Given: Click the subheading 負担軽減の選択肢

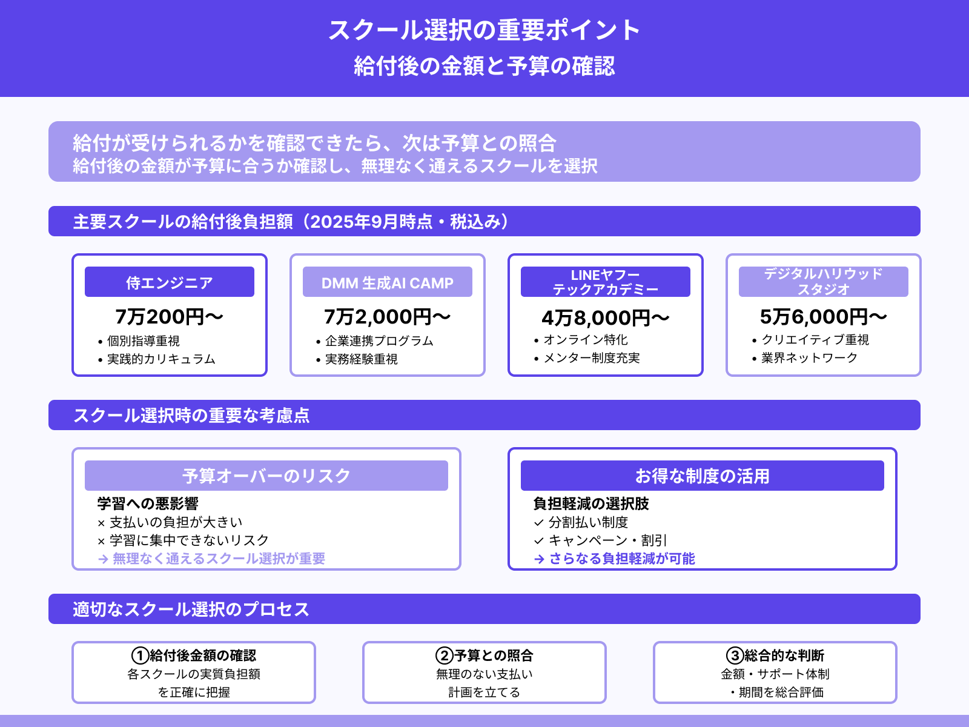Looking at the screenshot, I should click(x=591, y=503).
